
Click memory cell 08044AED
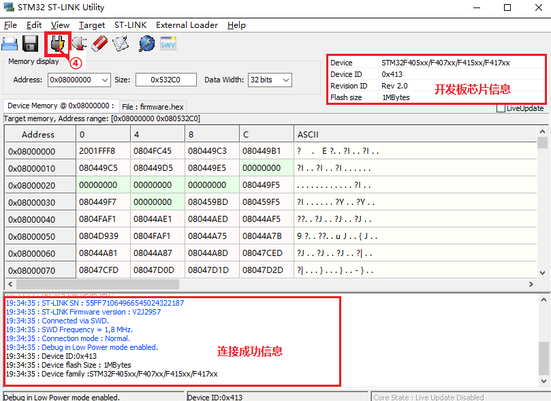[x=212, y=219]
